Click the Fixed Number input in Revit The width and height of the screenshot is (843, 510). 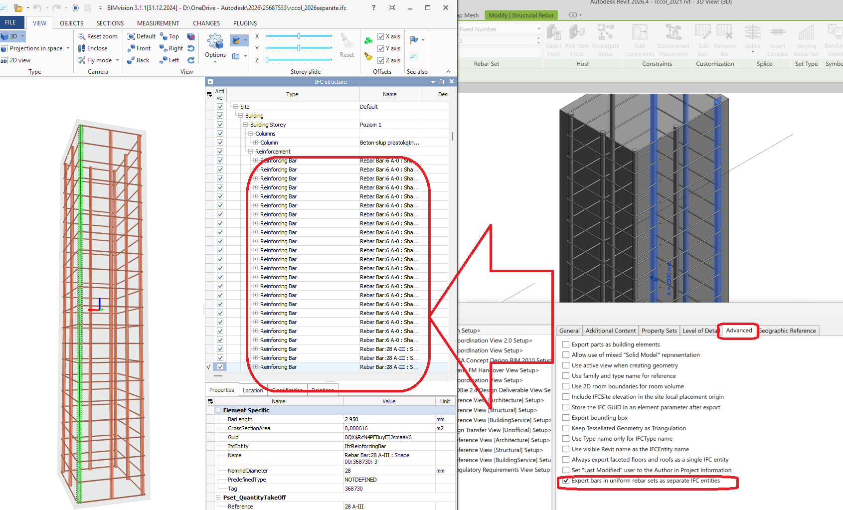(x=500, y=29)
